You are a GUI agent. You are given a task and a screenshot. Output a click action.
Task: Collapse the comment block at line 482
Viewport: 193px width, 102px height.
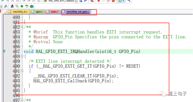tap(22, 27)
